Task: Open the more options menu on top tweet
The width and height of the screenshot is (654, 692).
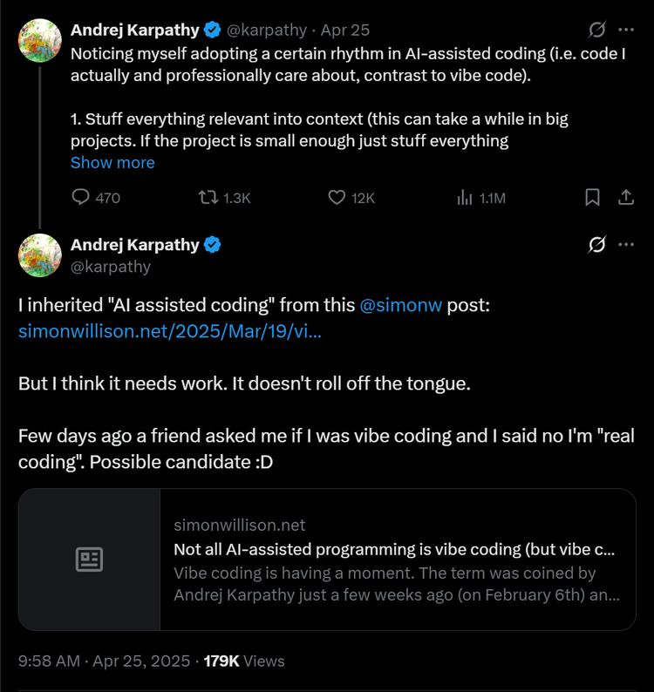Action: click(625, 30)
